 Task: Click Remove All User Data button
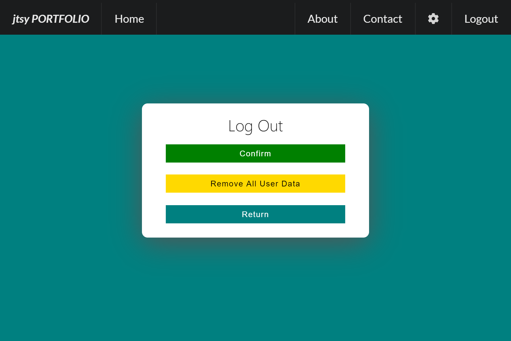(x=256, y=184)
